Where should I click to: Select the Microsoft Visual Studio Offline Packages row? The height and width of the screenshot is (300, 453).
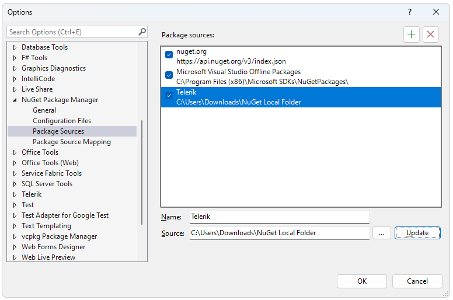pyautogui.click(x=301, y=77)
